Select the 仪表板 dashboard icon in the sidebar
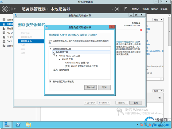 (x=4, y=20)
